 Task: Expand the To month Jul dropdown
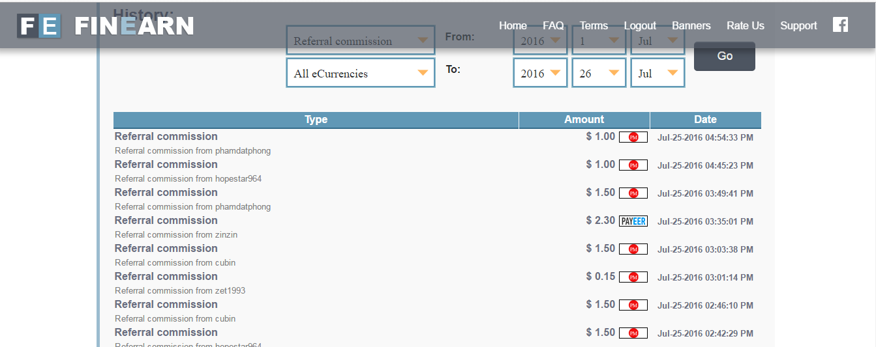click(657, 74)
